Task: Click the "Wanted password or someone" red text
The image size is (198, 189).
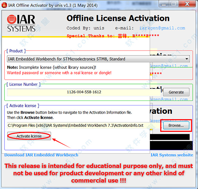Action: tap(59, 73)
